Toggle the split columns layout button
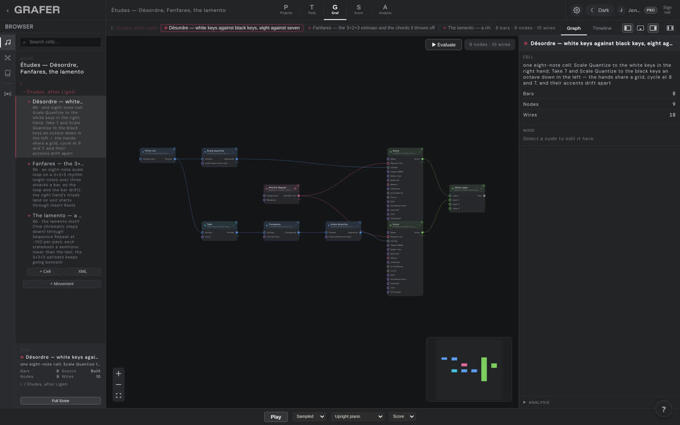 [670, 28]
